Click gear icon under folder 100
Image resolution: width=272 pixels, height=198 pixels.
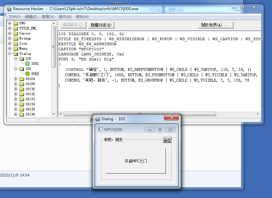point(27,64)
